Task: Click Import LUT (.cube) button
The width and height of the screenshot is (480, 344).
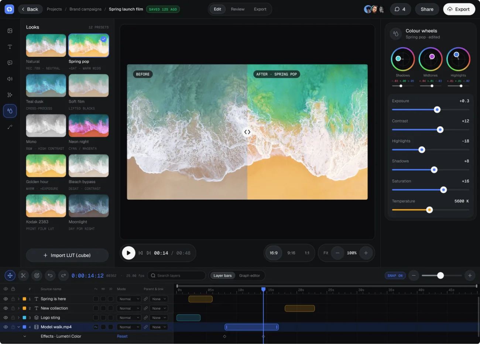Action: coord(67,255)
